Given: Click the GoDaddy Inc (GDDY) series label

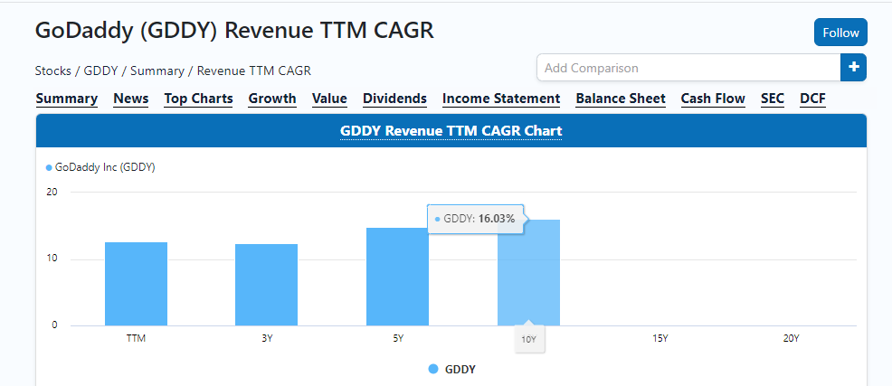Looking at the screenshot, I should tap(100, 168).
